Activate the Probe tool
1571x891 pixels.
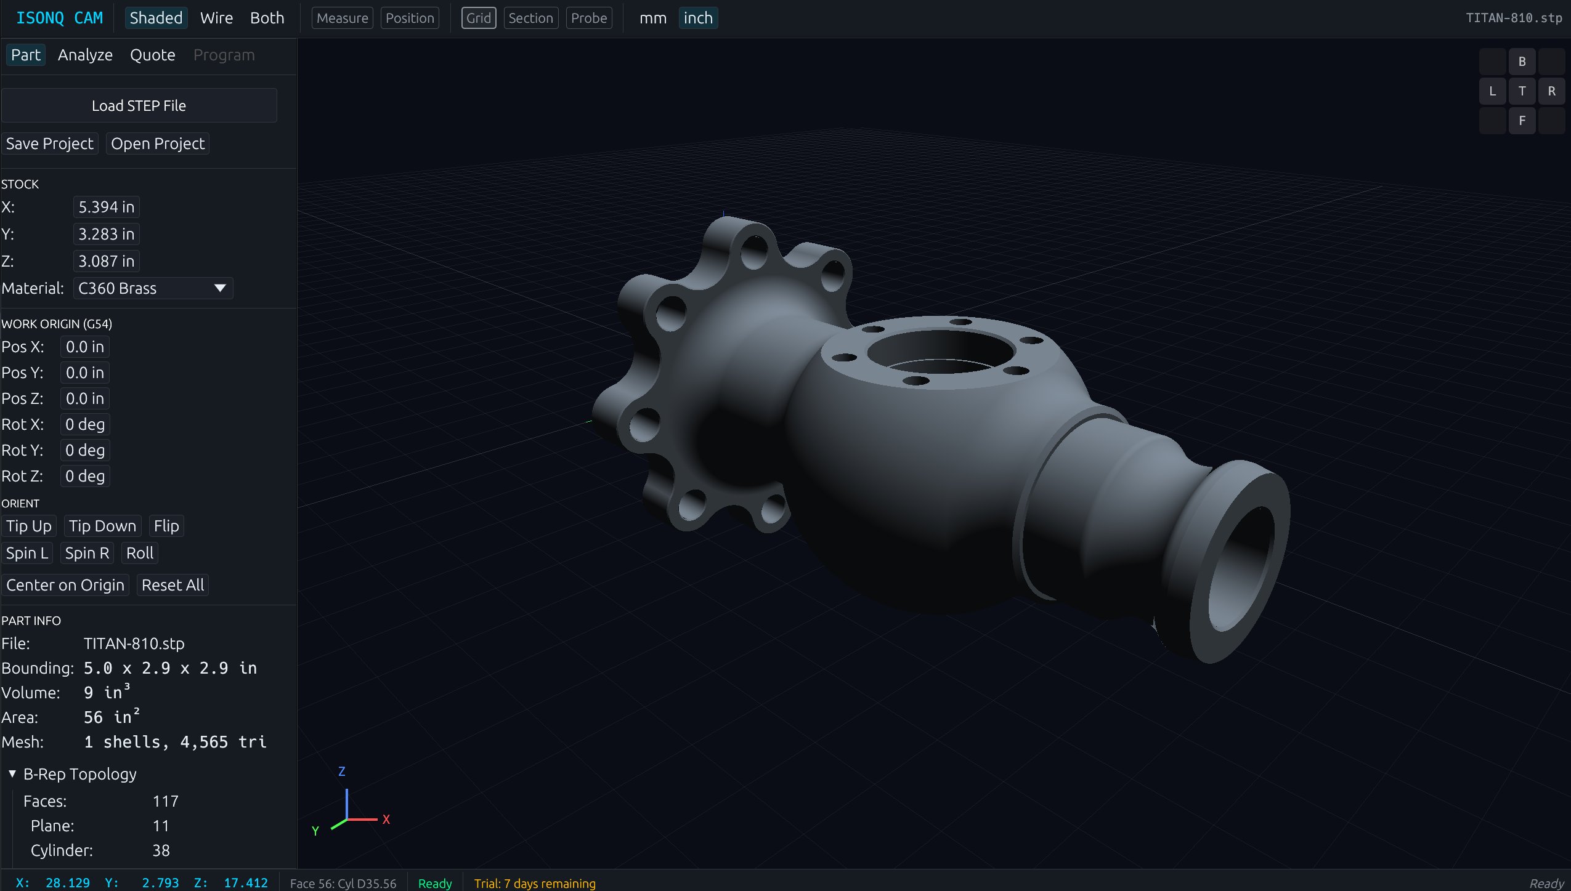click(x=588, y=18)
